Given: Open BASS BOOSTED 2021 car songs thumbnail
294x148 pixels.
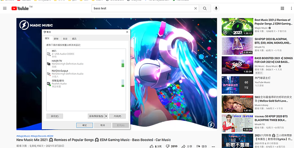Looking at the screenshot, I should coord(237,65).
